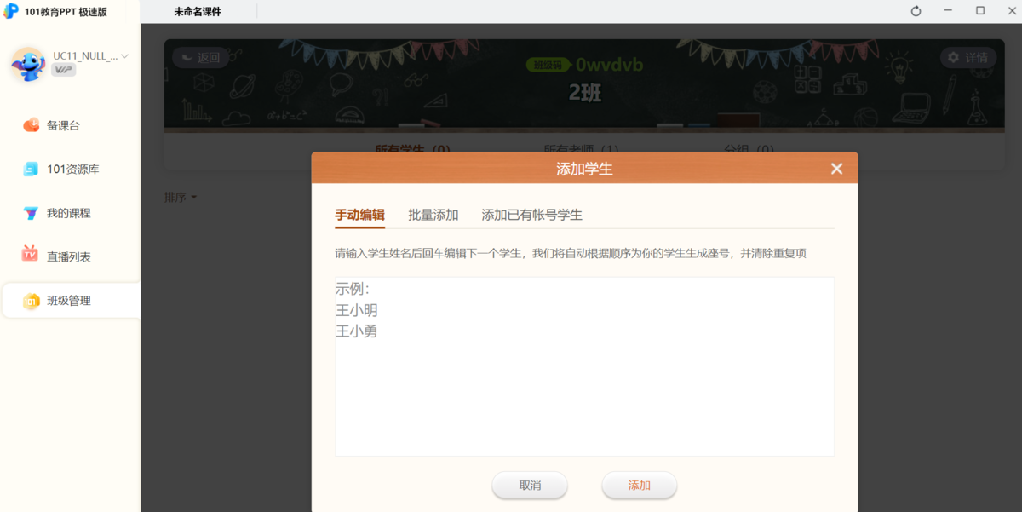
Task: Switch to the 批量添加 tab
Action: [433, 215]
